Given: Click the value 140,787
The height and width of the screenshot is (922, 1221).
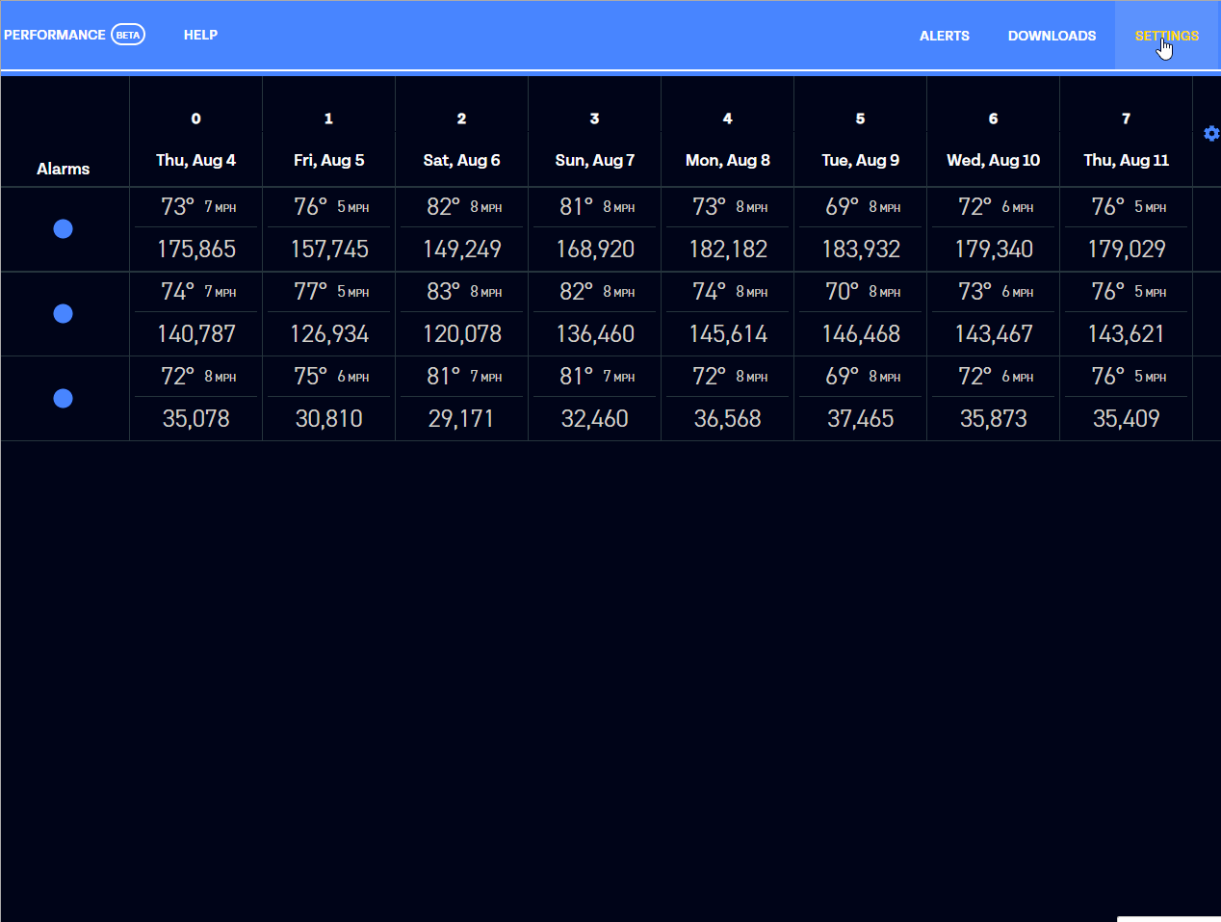Looking at the screenshot, I should coord(196,334).
